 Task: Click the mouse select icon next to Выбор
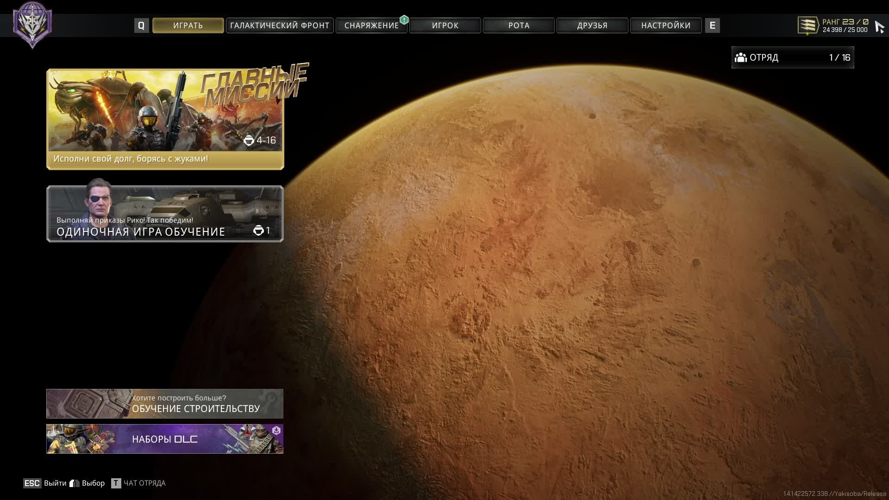click(75, 483)
